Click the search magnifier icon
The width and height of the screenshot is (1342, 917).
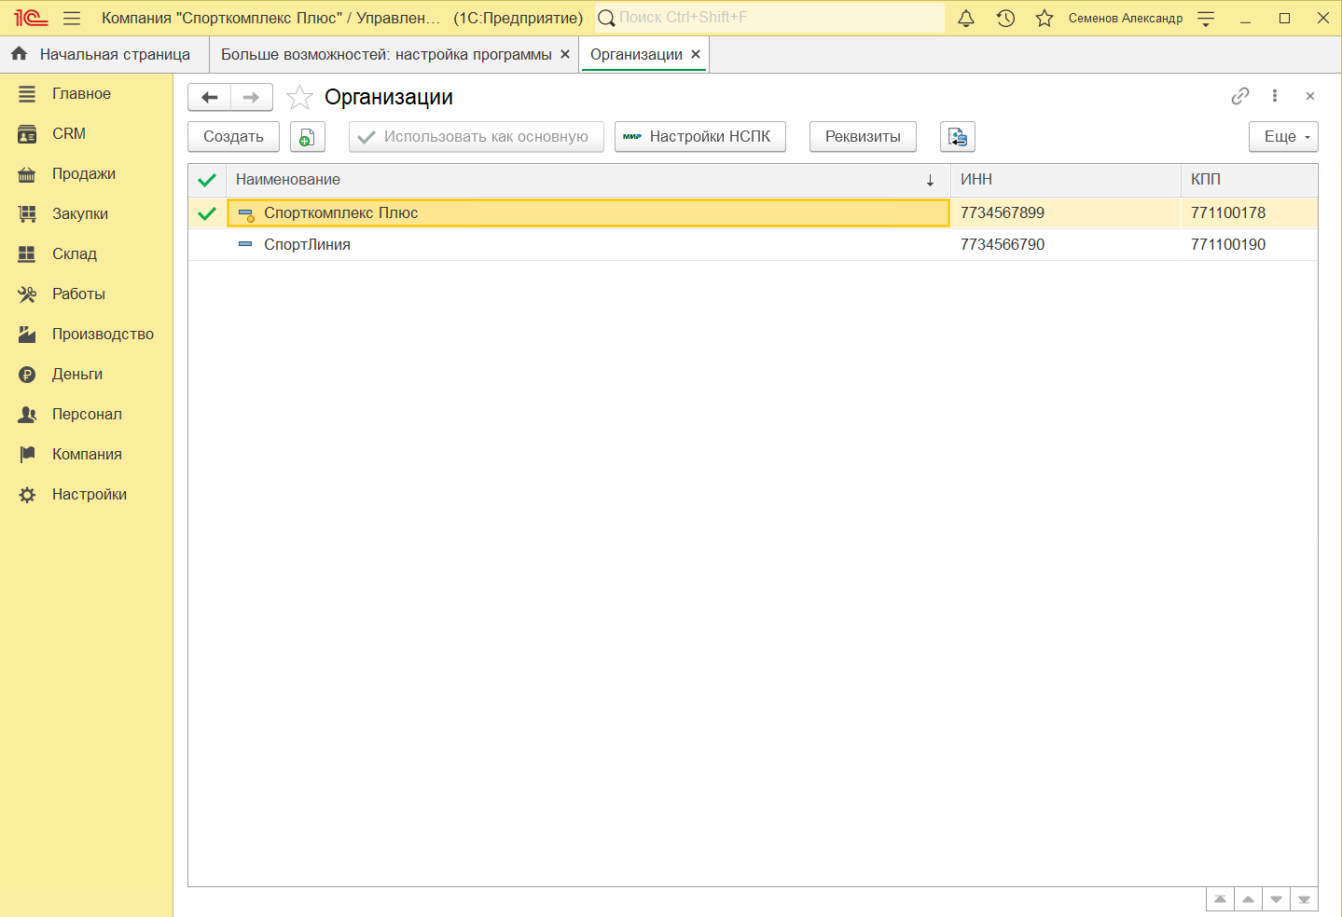coord(606,18)
